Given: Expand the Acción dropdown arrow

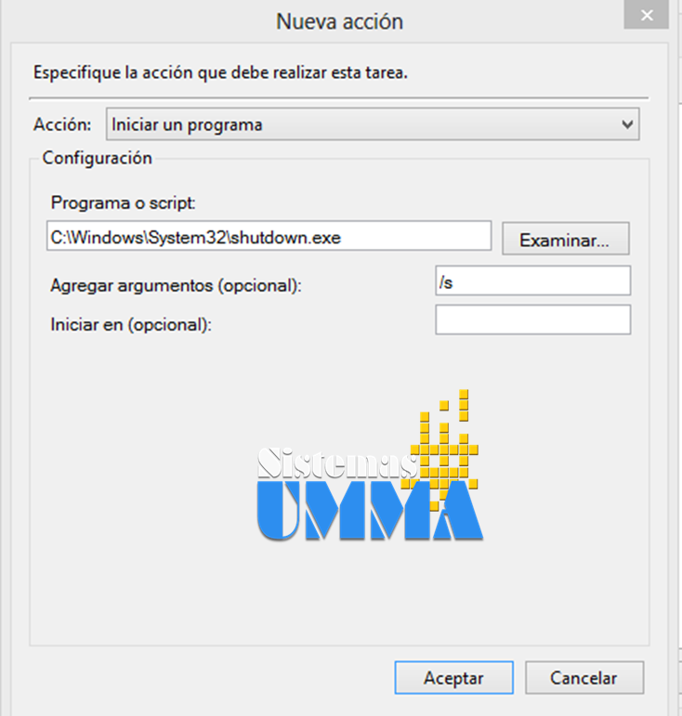Looking at the screenshot, I should tap(628, 124).
